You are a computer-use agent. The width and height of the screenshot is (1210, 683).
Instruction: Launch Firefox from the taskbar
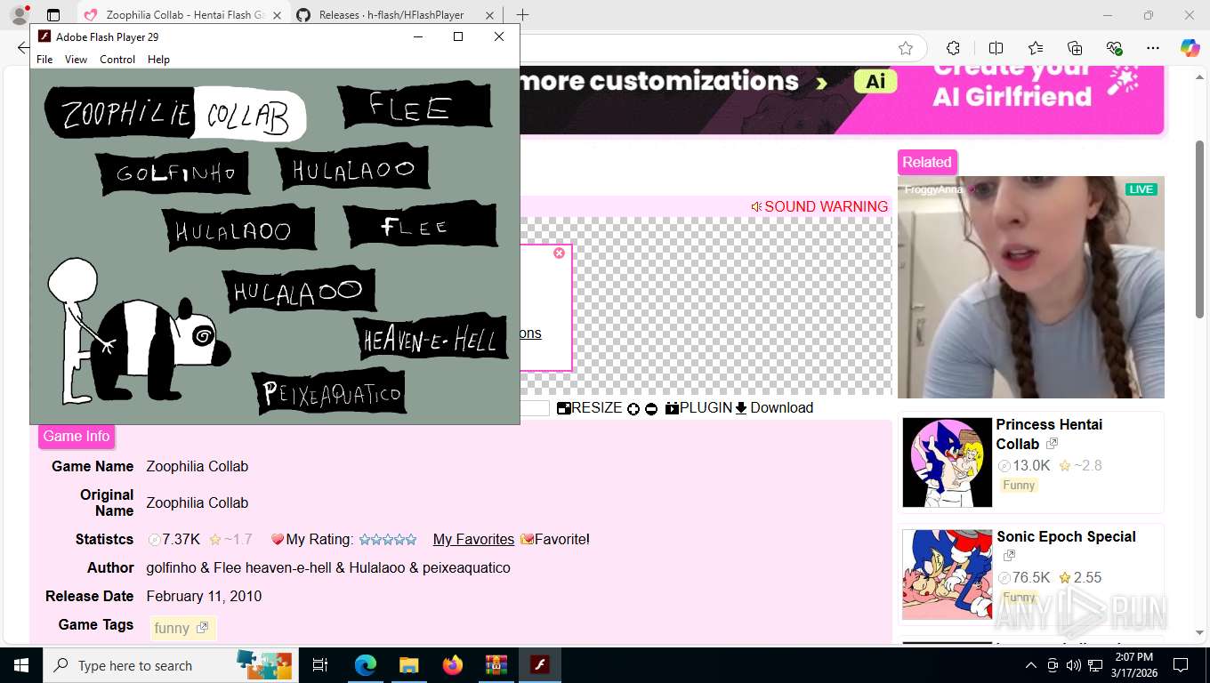pos(453,665)
